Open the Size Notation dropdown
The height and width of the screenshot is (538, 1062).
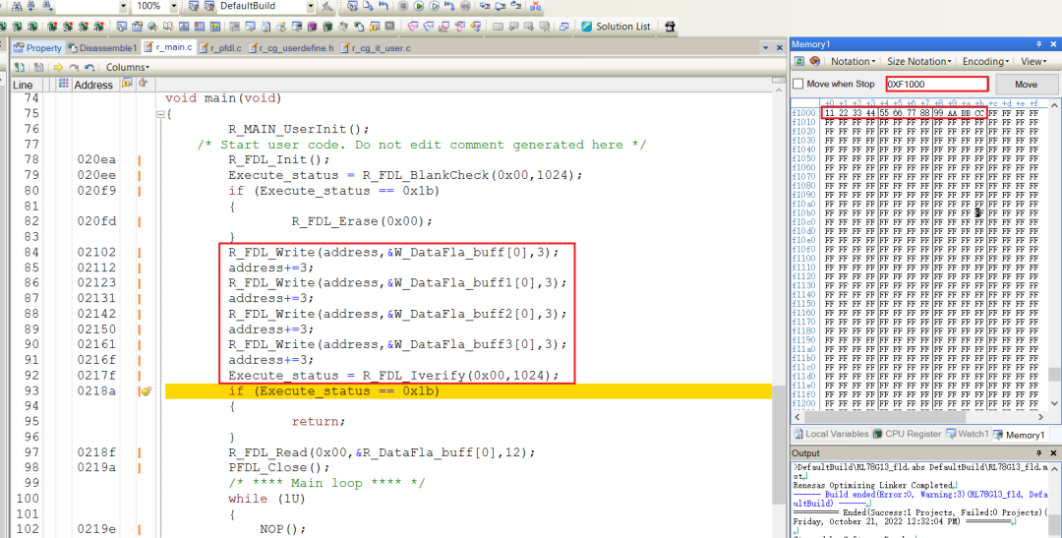[918, 61]
